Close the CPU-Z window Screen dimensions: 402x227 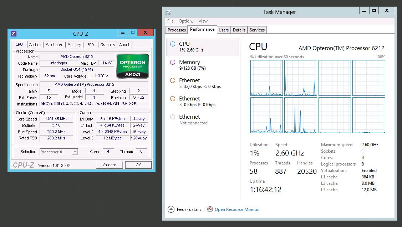[146, 33]
